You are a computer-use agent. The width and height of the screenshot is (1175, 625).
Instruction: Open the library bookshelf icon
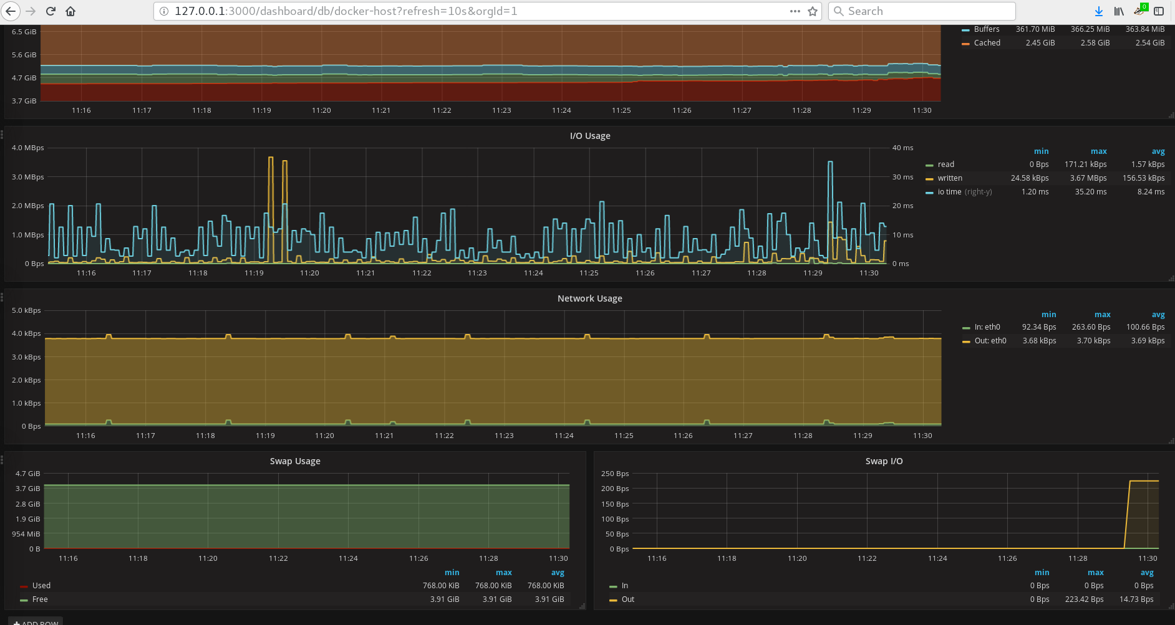click(x=1119, y=11)
